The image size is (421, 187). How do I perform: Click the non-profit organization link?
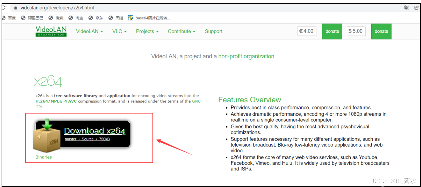point(247,56)
